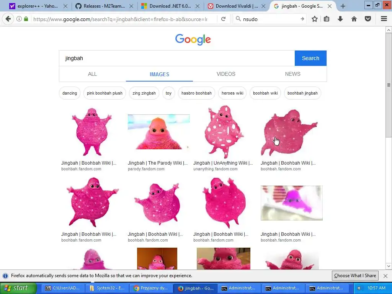Screen dimensions: 392x294
Task: Click the 10:57 AM taskbar clock
Action: [377, 288]
